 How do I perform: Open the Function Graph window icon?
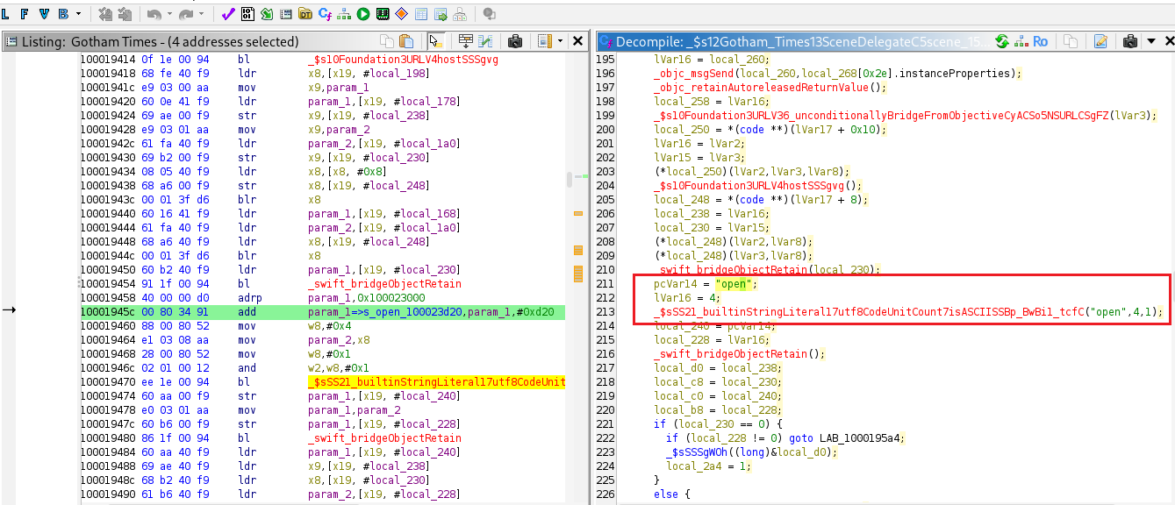pos(344,14)
